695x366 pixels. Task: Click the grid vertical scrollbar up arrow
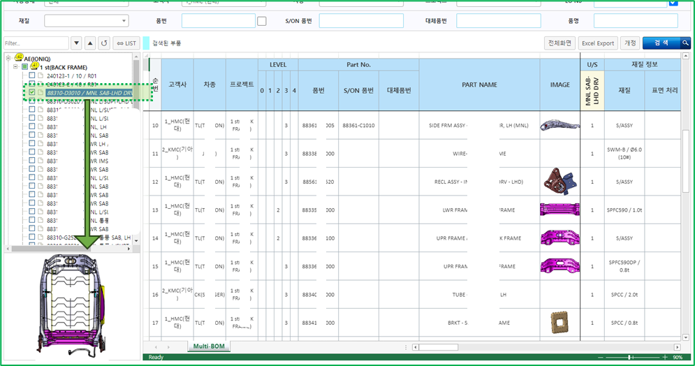coord(685,57)
